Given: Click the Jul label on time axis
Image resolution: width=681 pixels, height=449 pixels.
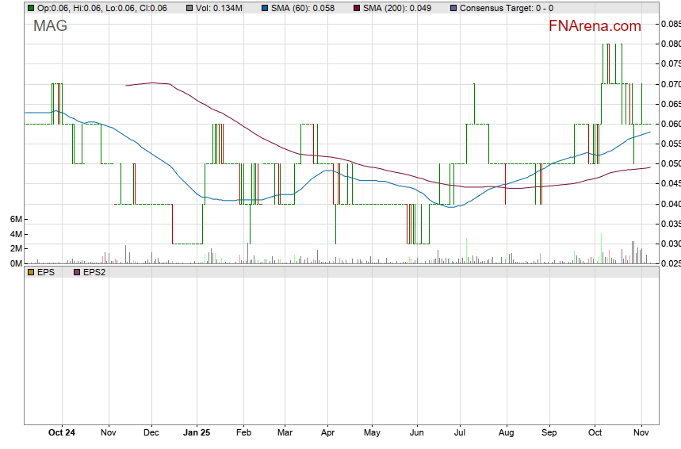Looking at the screenshot, I should click(x=459, y=433).
